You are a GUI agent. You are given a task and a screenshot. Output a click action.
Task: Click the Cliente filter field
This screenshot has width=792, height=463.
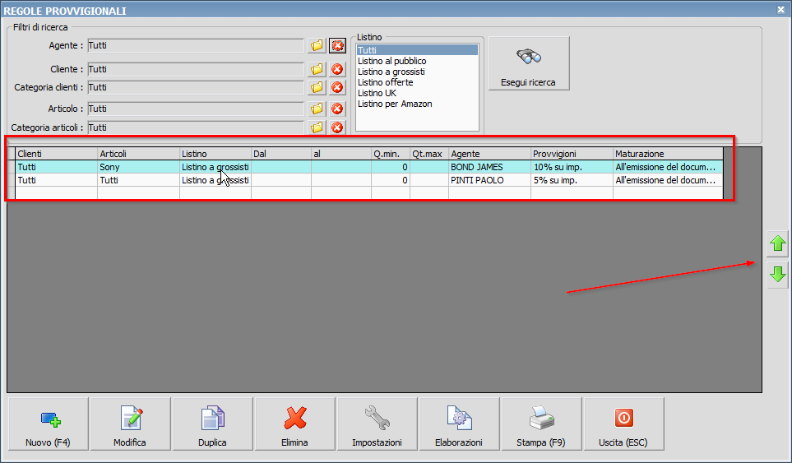pyautogui.click(x=196, y=69)
